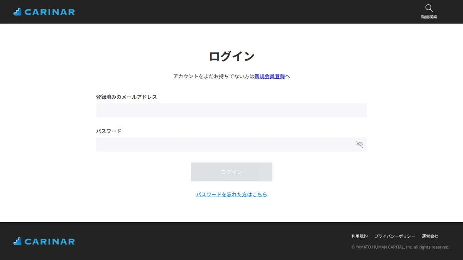This screenshot has width=463, height=260.
Task: Click the ログイン page heading
Action: click(x=231, y=56)
